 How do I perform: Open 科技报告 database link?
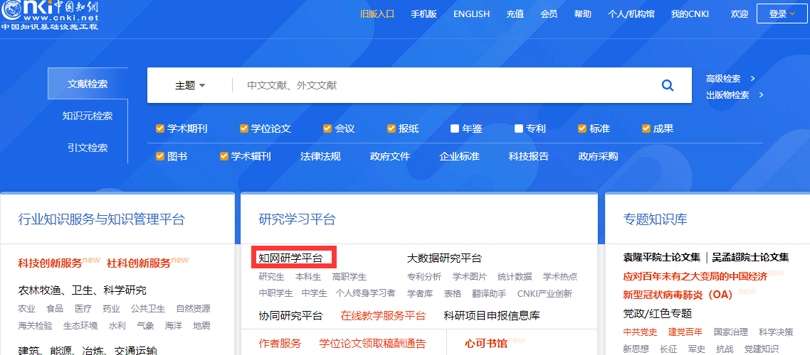(x=528, y=156)
